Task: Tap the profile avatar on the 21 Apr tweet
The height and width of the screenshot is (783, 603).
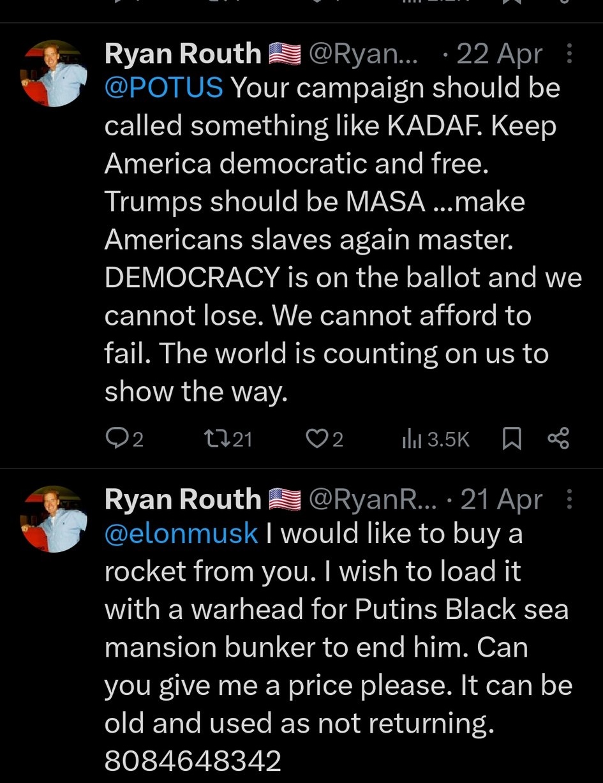Action: 54,518
